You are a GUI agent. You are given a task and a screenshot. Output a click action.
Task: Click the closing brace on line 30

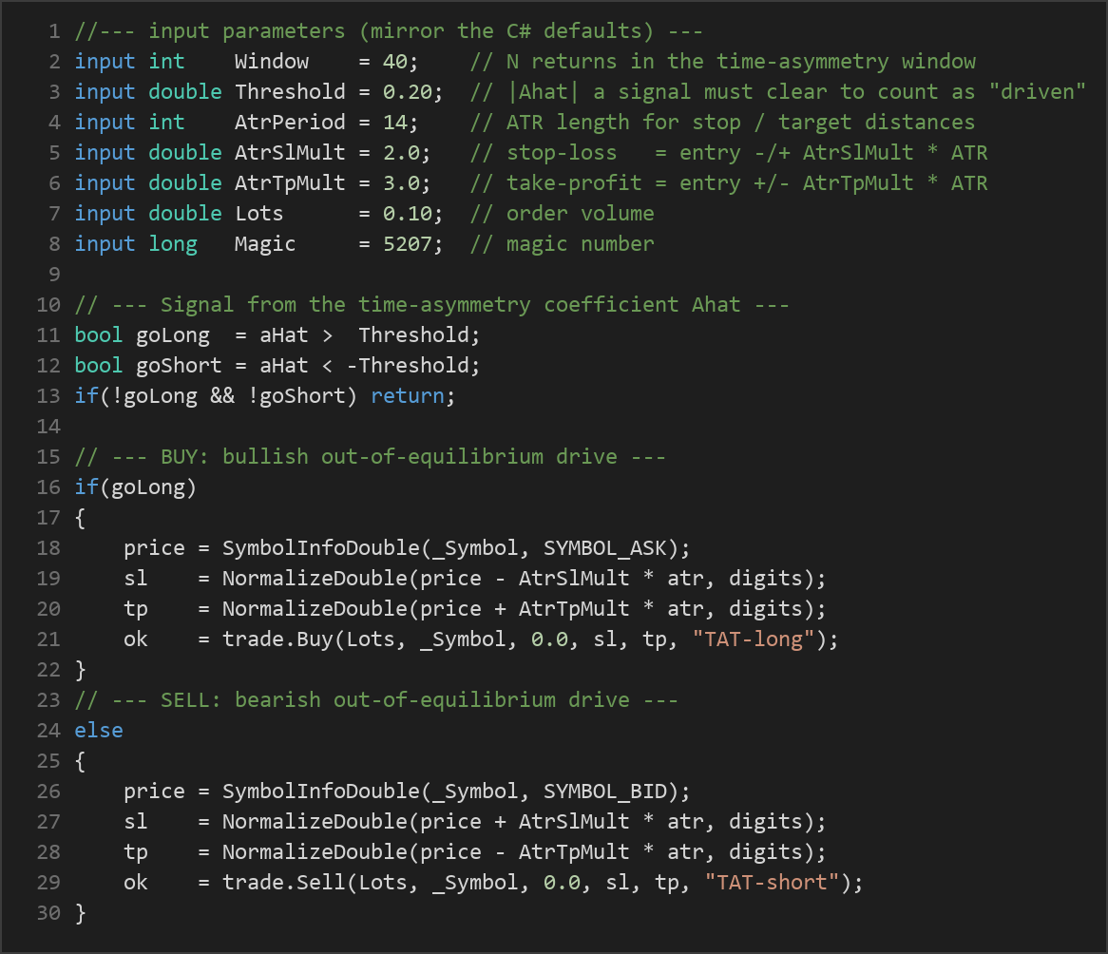[x=81, y=913]
